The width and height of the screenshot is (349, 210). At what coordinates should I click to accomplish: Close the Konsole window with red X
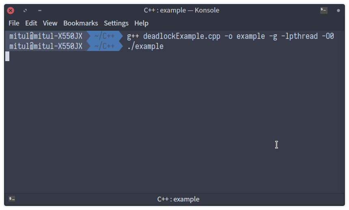(11, 11)
